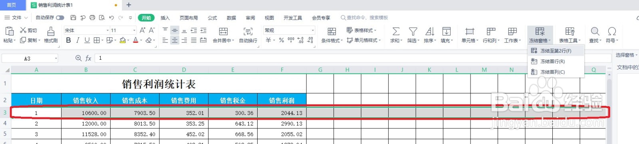Click the red font color swatch

(135, 40)
